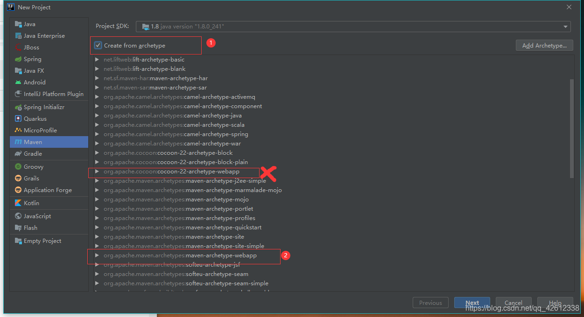Screen dimensions: 584x317
Task: Click the Flash folder icon
Action: click(18, 228)
